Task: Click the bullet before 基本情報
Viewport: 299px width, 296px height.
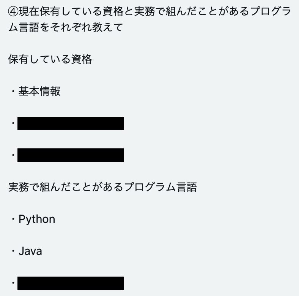Action: coord(13,91)
